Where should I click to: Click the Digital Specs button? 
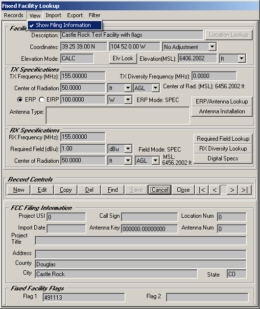(x=223, y=158)
